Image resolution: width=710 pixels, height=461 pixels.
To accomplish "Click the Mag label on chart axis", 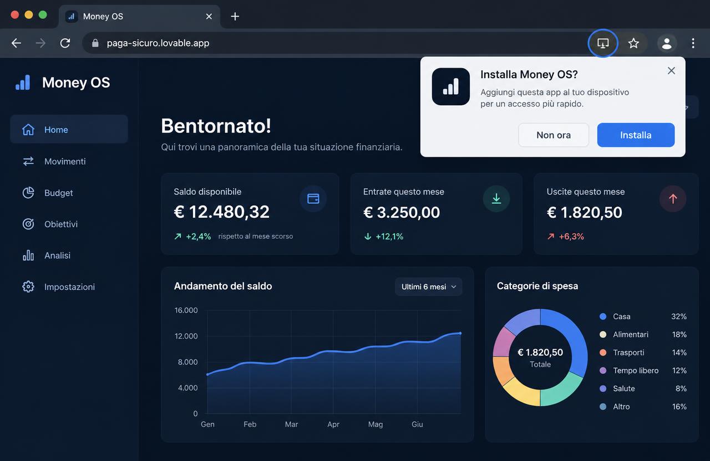I will coord(376,424).
